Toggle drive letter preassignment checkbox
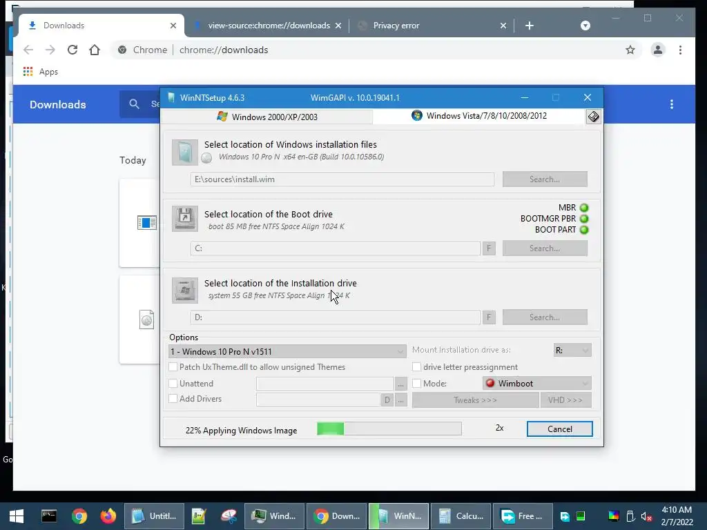 click(416, 367)
